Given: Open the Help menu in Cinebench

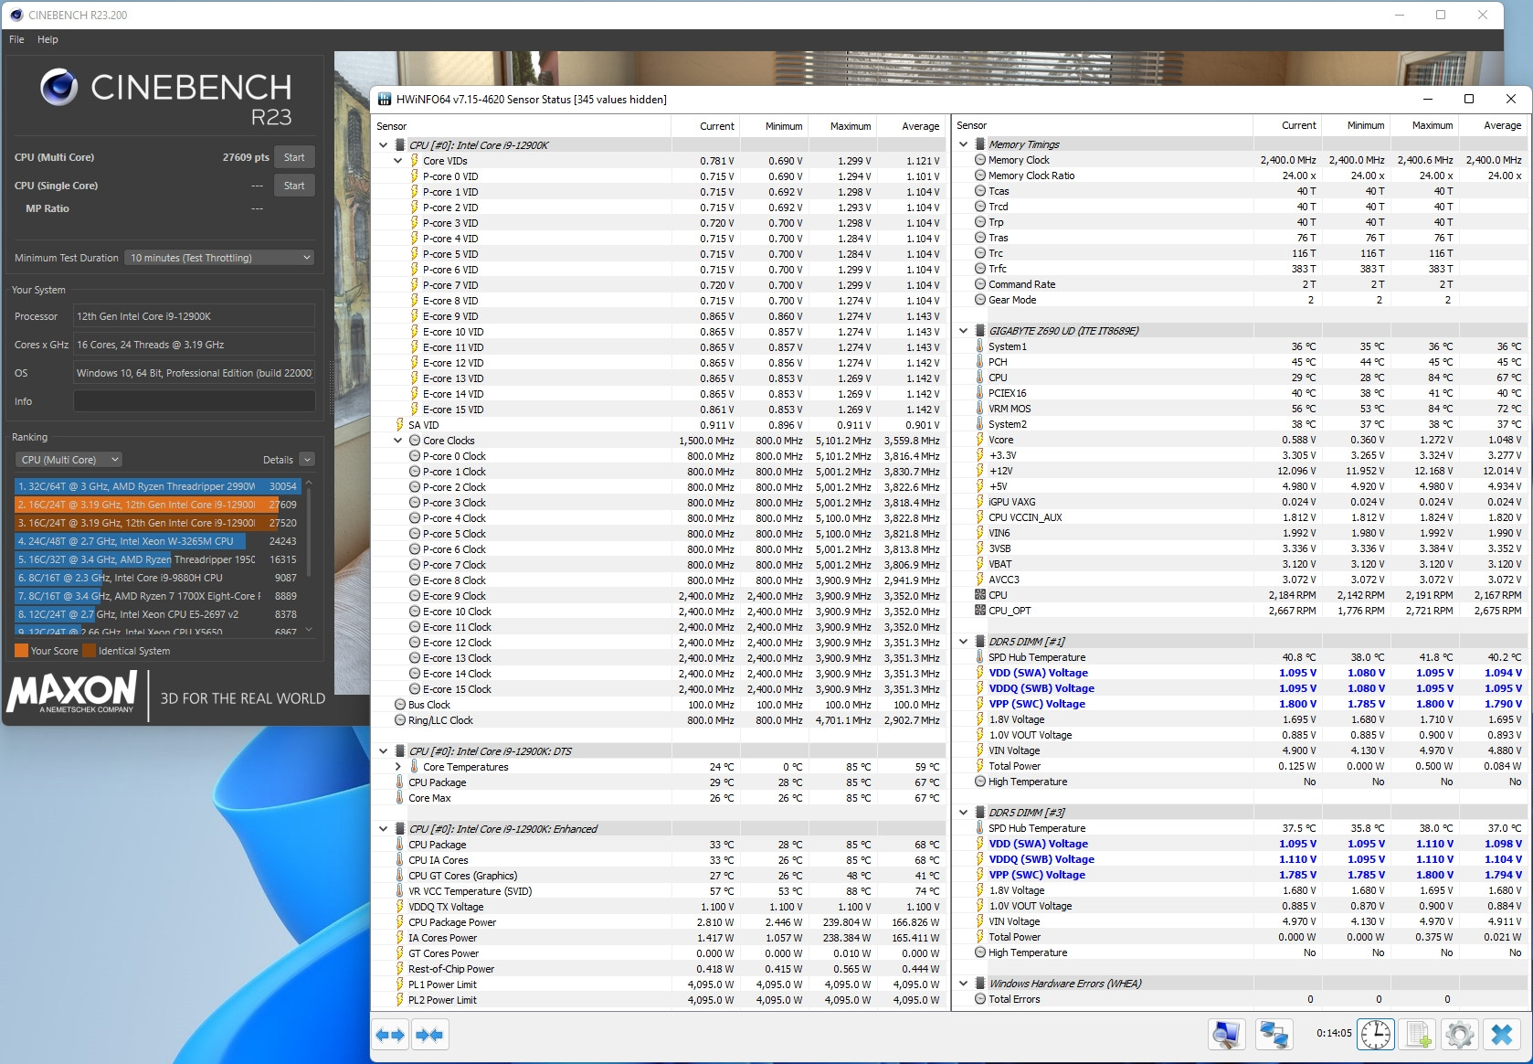Looking at the screenshot, I should click(47, 39).
